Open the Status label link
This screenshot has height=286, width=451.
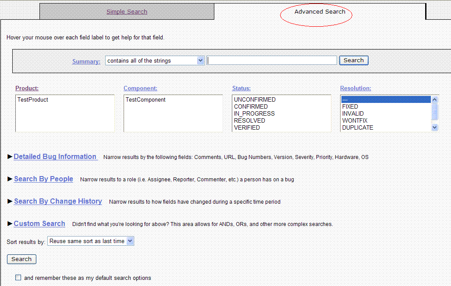pos(241,88)
